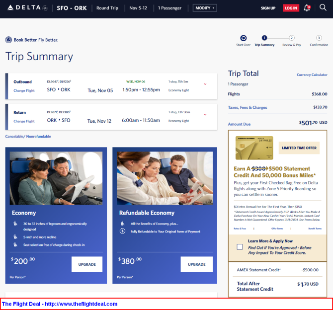The image size is (333, 310).
Task: Click the Flights $368.00 amount
Action: pos(320,94)
